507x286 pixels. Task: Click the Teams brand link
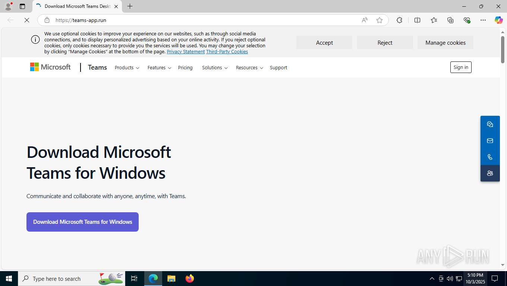(97, 67)
